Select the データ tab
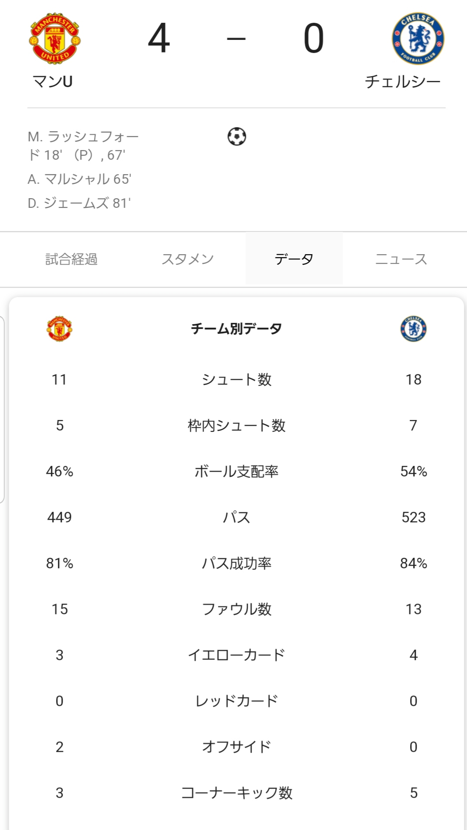 [x=294, y=259]
